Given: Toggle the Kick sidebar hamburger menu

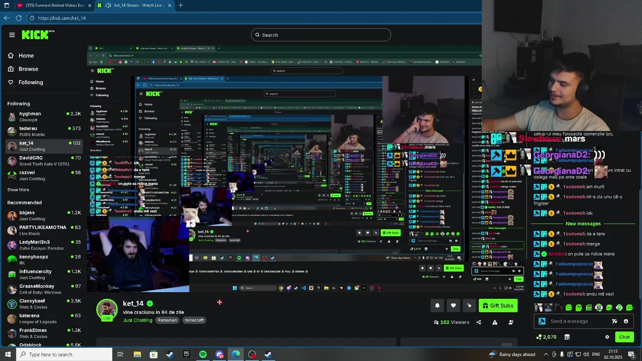Looking at the screenshot, I should point(12,35).
